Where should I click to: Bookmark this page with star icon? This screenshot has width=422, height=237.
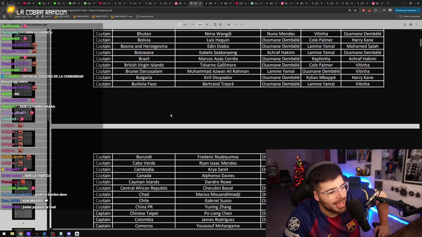click(355, 11)
